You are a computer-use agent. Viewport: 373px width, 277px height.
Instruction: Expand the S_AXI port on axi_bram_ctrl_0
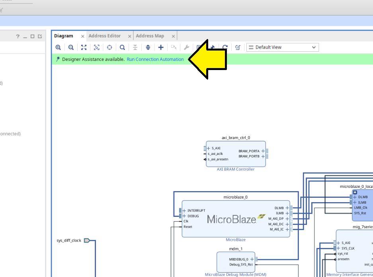click(x=208, y=148)
